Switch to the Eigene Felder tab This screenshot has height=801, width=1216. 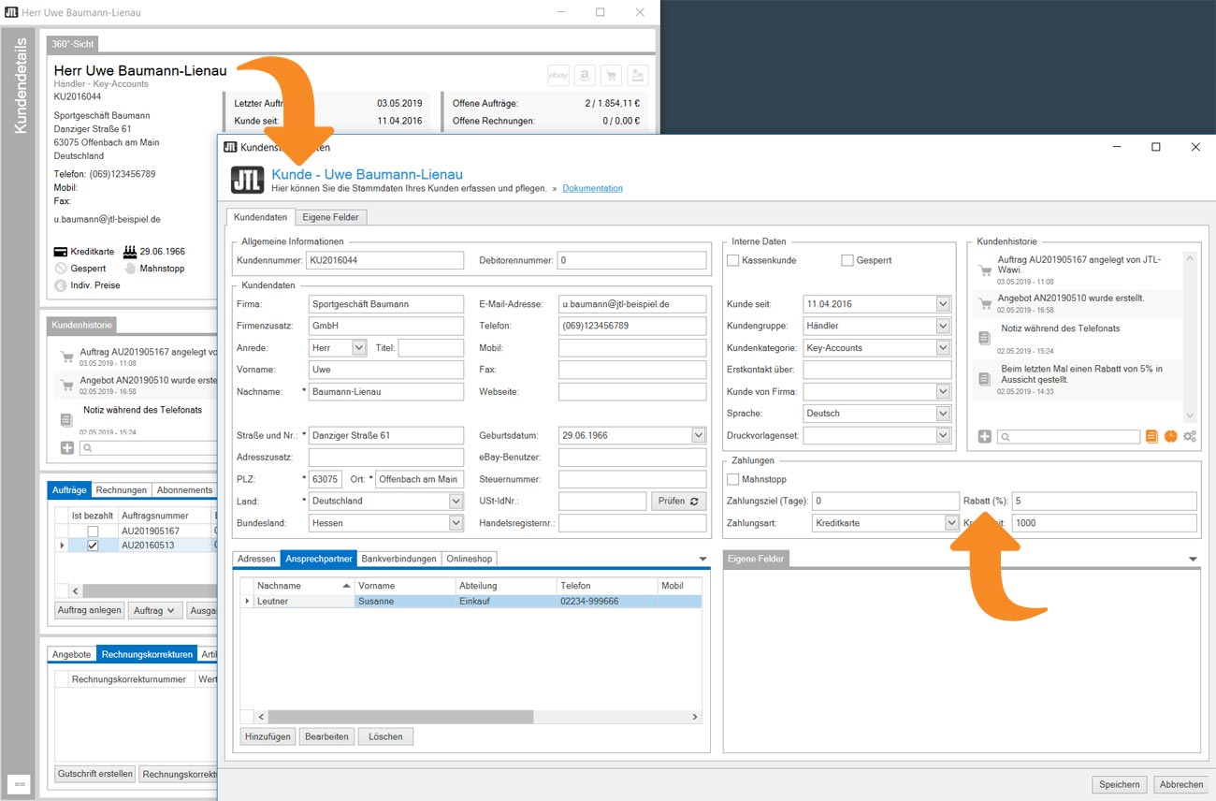coord(331,217)
